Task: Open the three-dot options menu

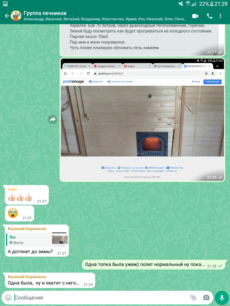Action: [220, 16]
